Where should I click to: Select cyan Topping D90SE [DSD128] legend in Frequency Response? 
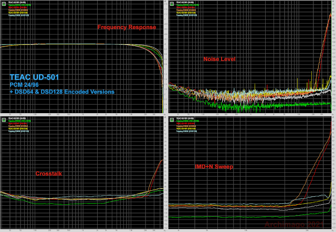(18, 15)
